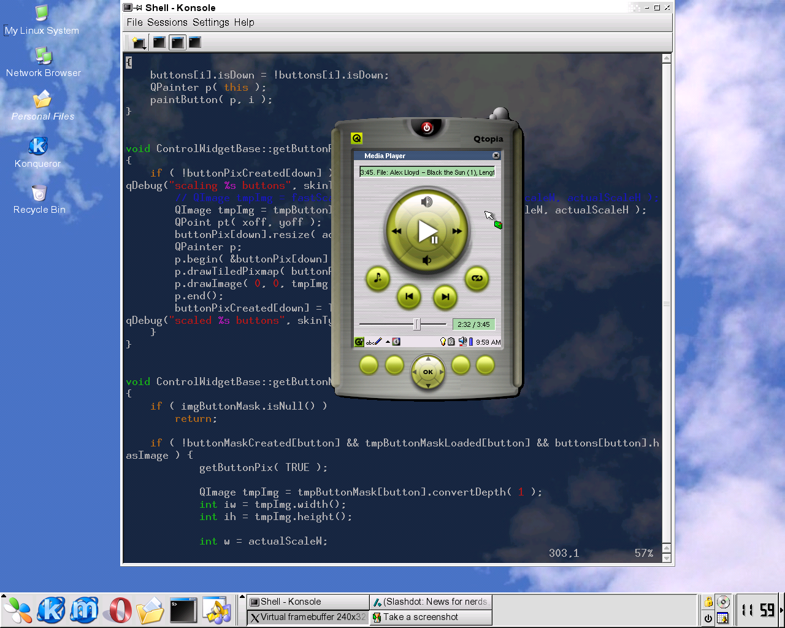Open the Personal Files desktop icon
Image resolution: width=785 pixels, height=628 pixels.
43,105
